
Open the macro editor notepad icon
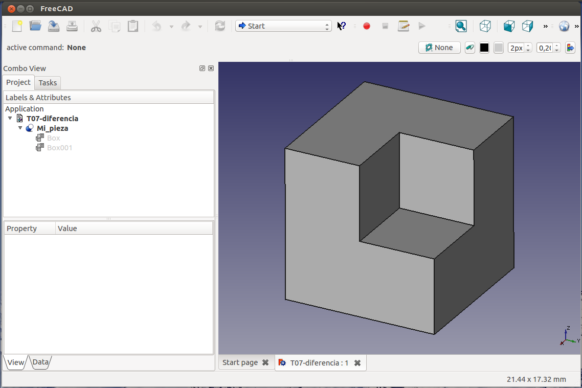(x=404, y=26)
